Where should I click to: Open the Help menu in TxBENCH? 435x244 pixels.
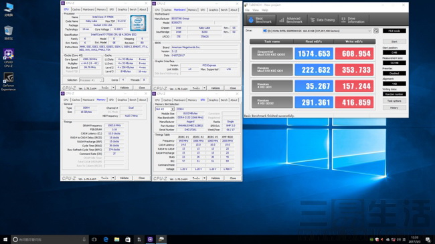[x=265, y=10]
